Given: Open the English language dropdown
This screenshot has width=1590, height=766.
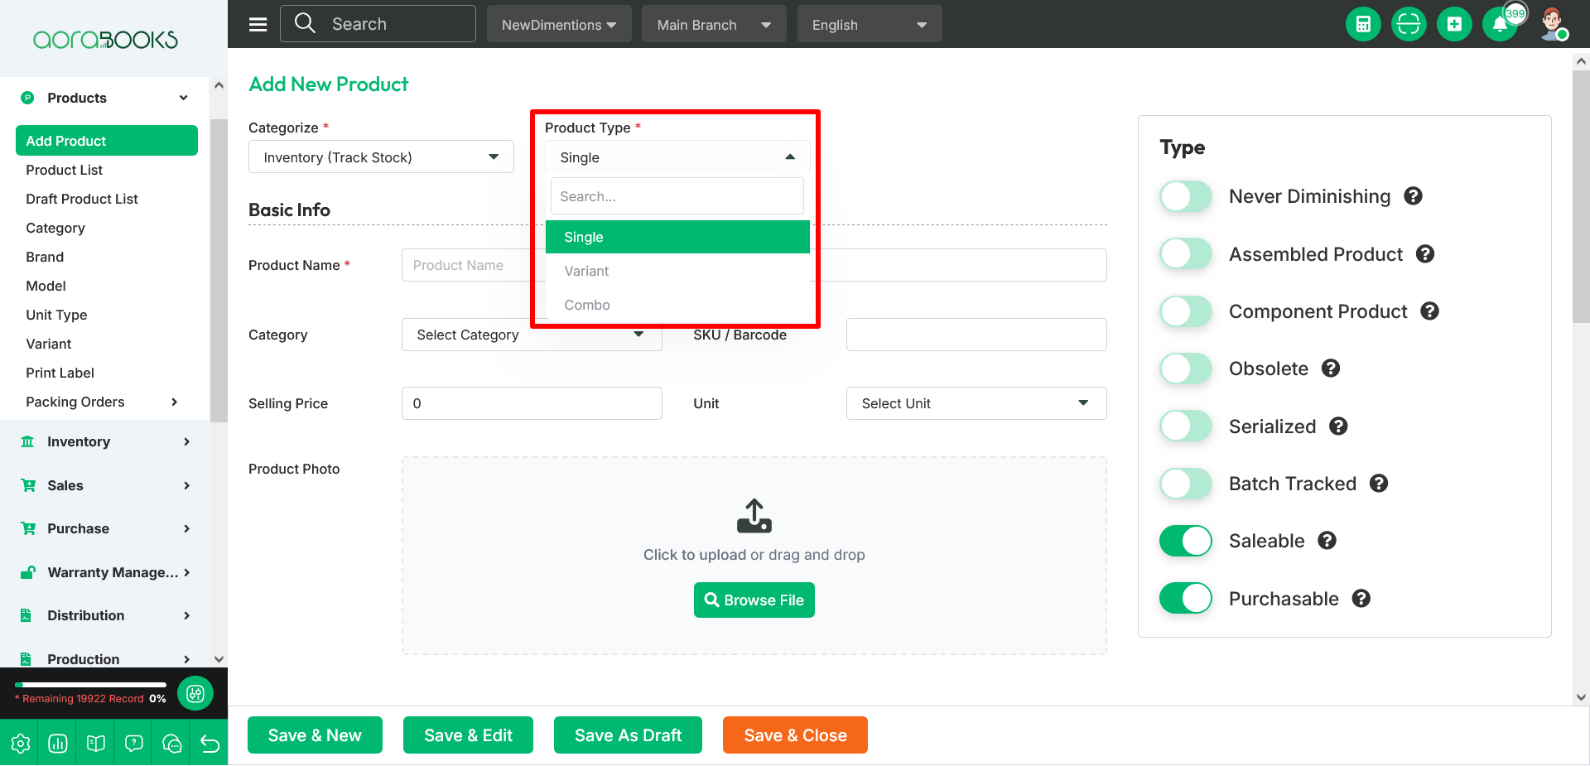Looking at the screenshot, I should click(870, 24).
